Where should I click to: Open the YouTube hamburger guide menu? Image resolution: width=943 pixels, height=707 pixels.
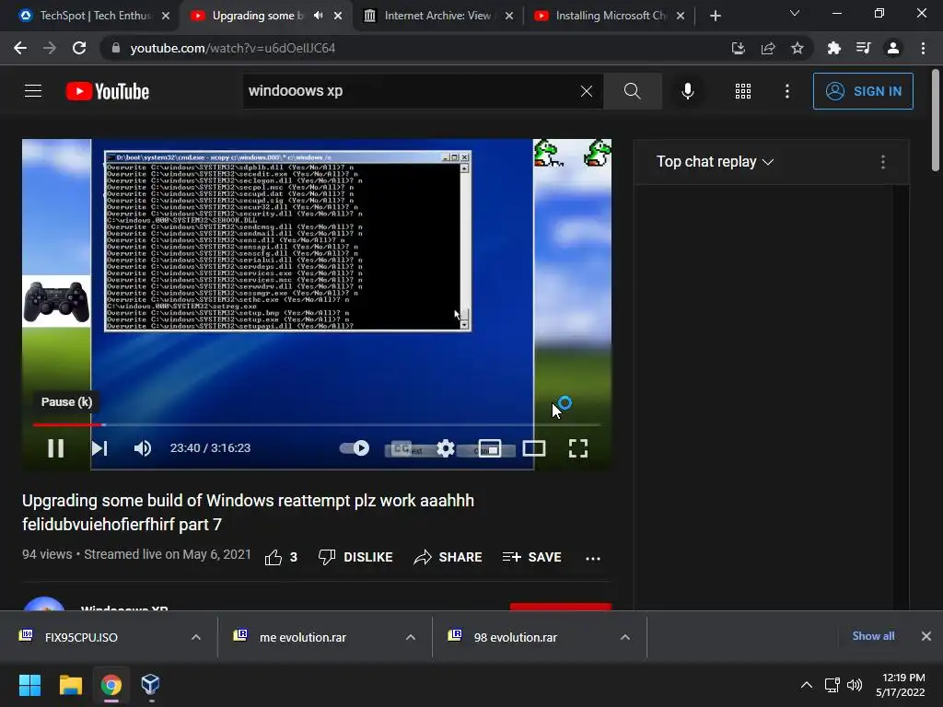pos(33,91)
